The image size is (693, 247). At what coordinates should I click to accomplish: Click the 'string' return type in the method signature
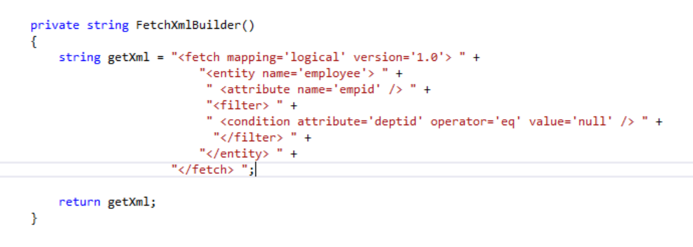click(x=108, y=25)
